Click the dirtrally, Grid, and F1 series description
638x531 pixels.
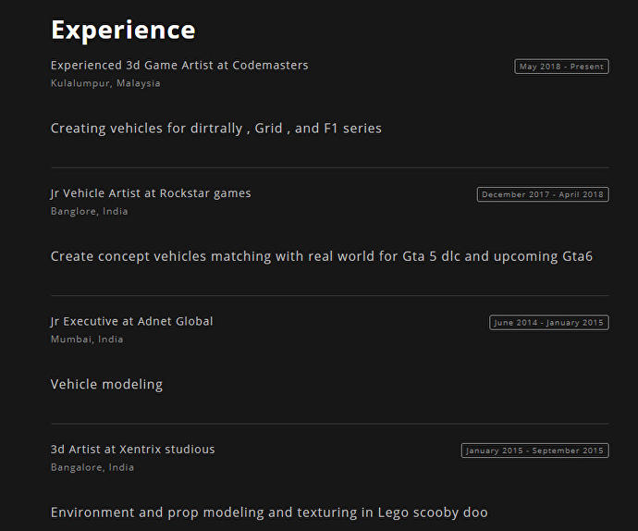(215, 129)
